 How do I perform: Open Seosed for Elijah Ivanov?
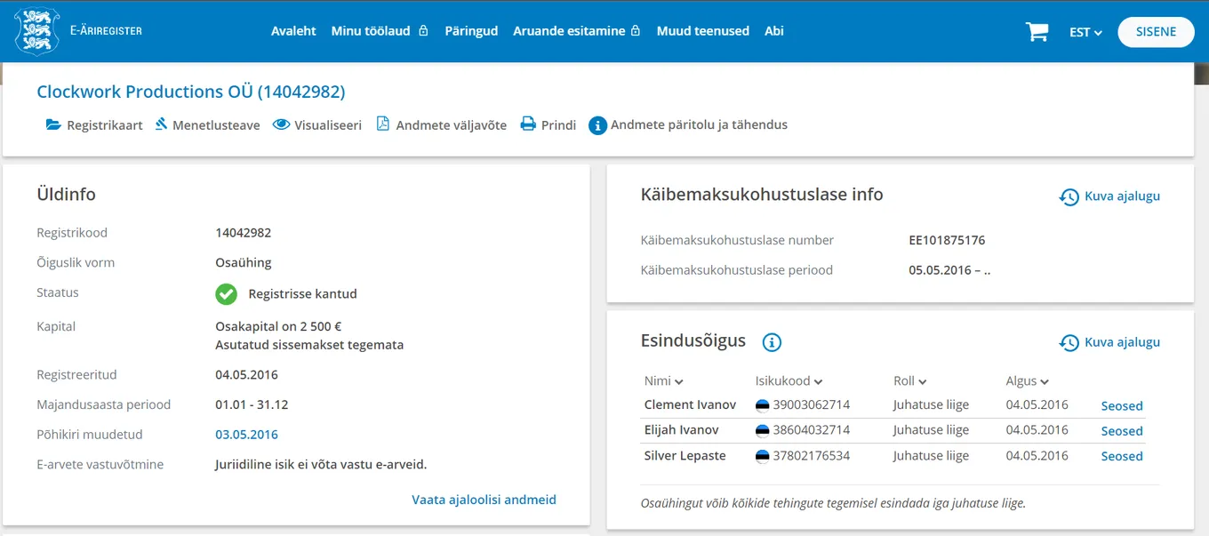tap(1122, 431)
